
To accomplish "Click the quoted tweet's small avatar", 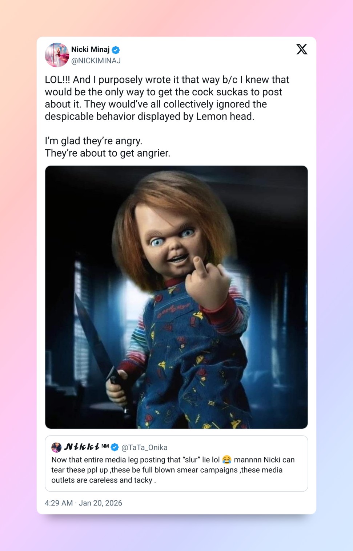I will [56, 447].
